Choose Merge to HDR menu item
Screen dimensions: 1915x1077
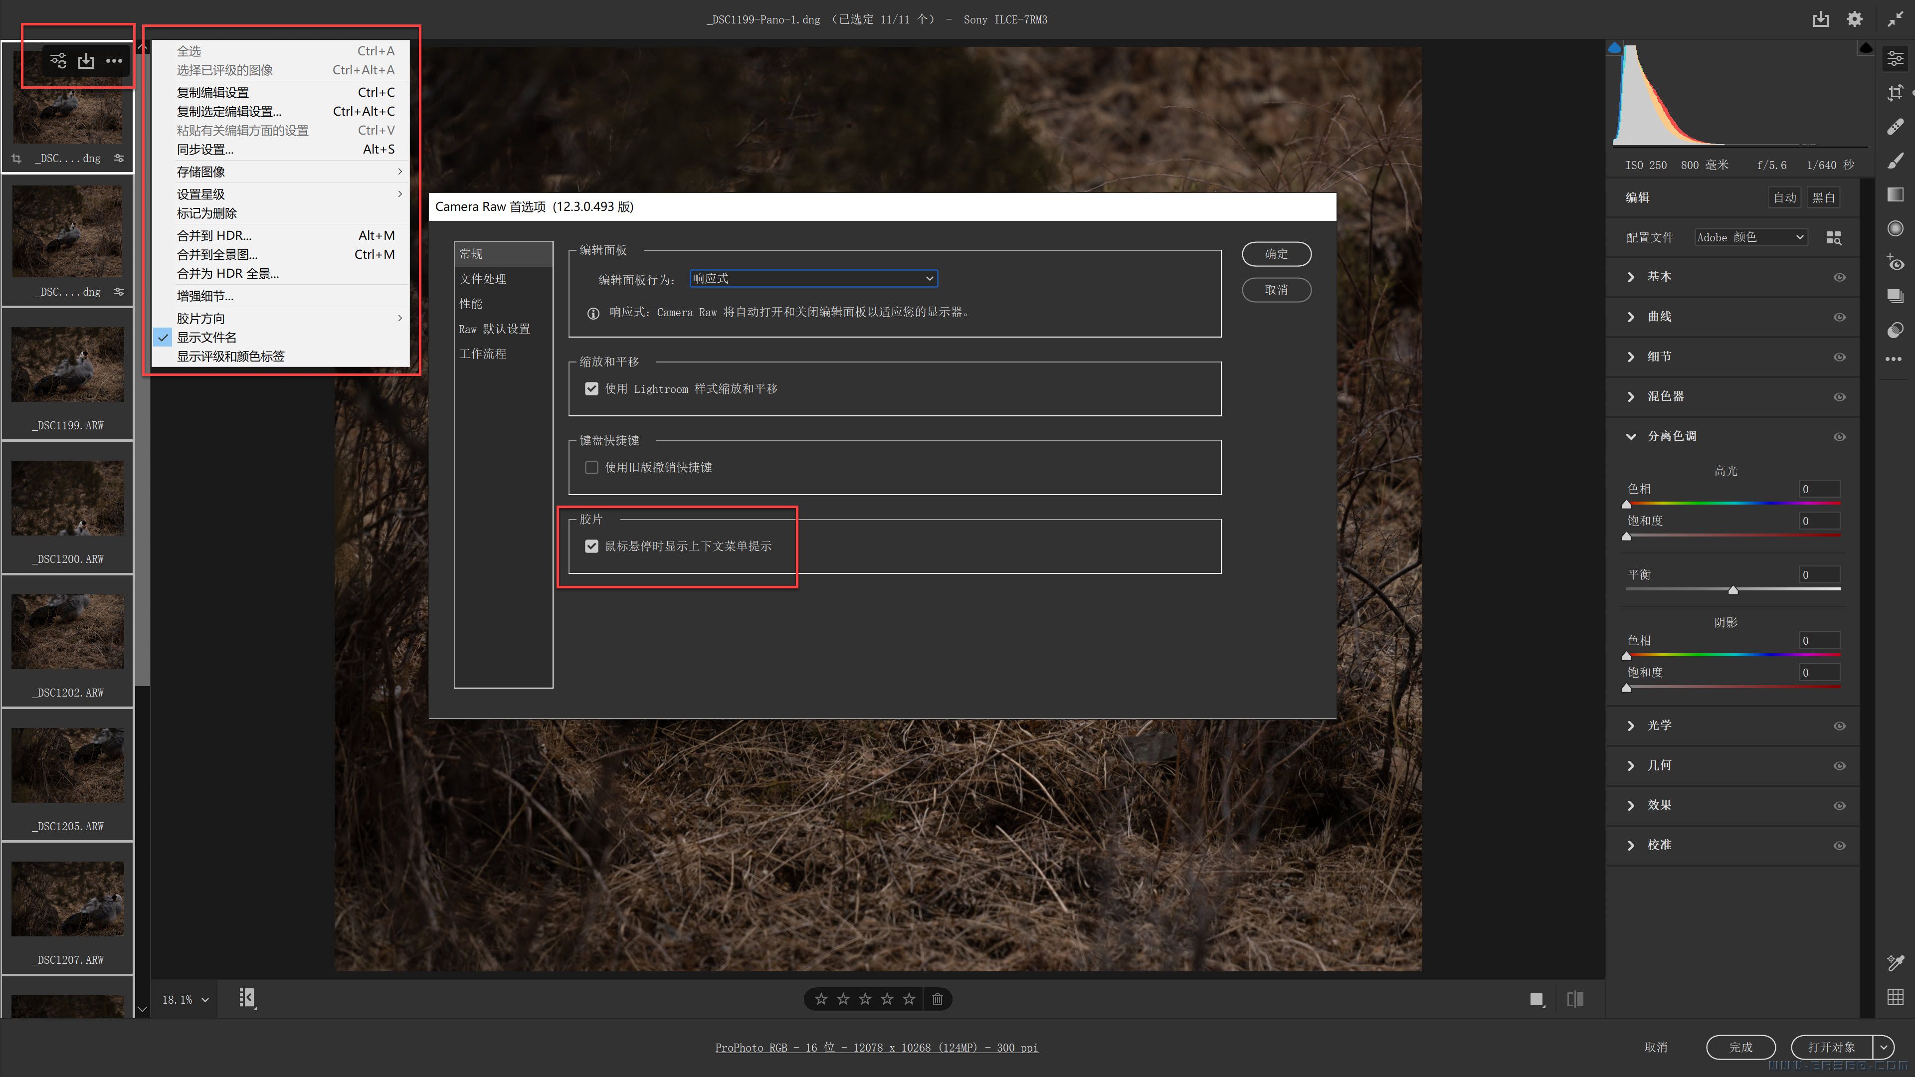(214, 236)
